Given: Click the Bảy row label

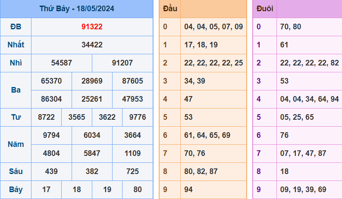Looking at the screenshot, I should point(16,190).
